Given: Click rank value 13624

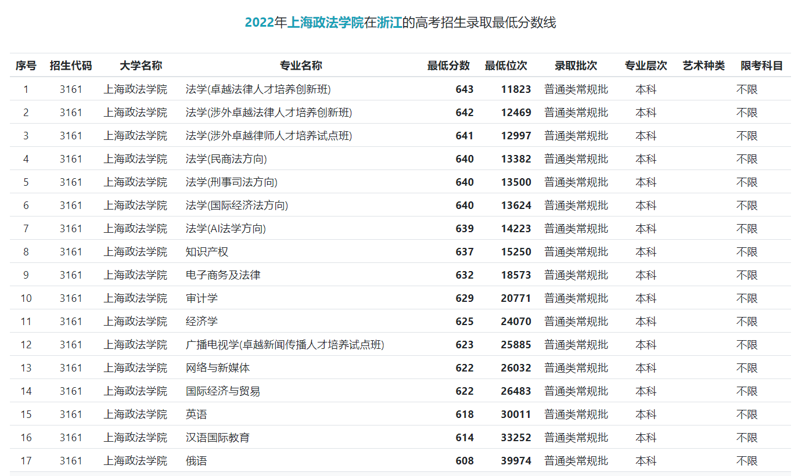Looking at the screenshot, I should tap(516, 205).
